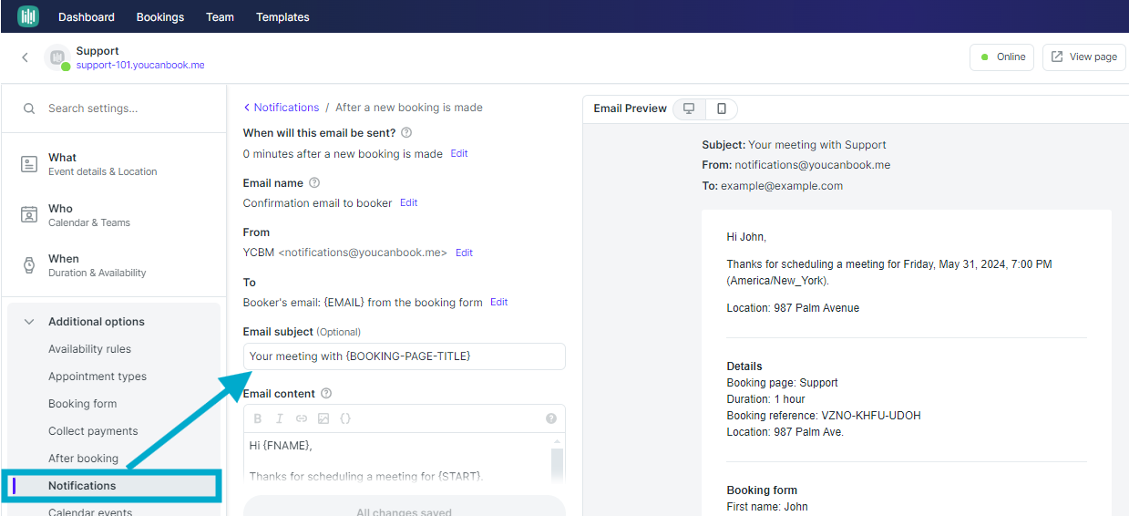Open the Bookings menu
Screen dimensions: 1129x516
(160, 17)
